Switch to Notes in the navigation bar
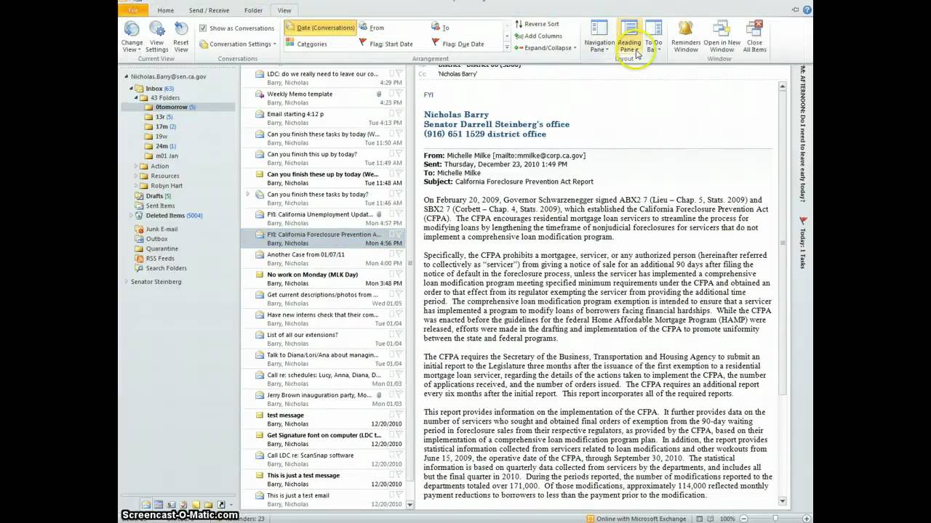 (x=196, y=504)
